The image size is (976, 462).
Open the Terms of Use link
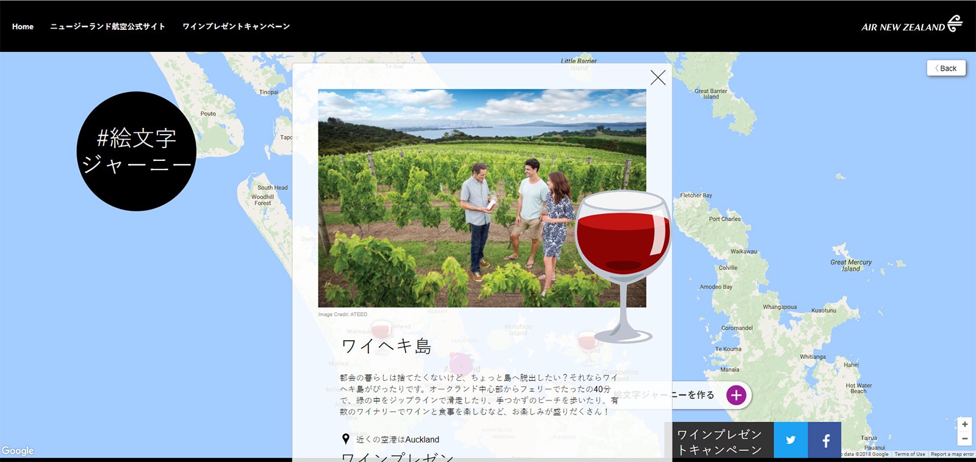coord(910,454)
